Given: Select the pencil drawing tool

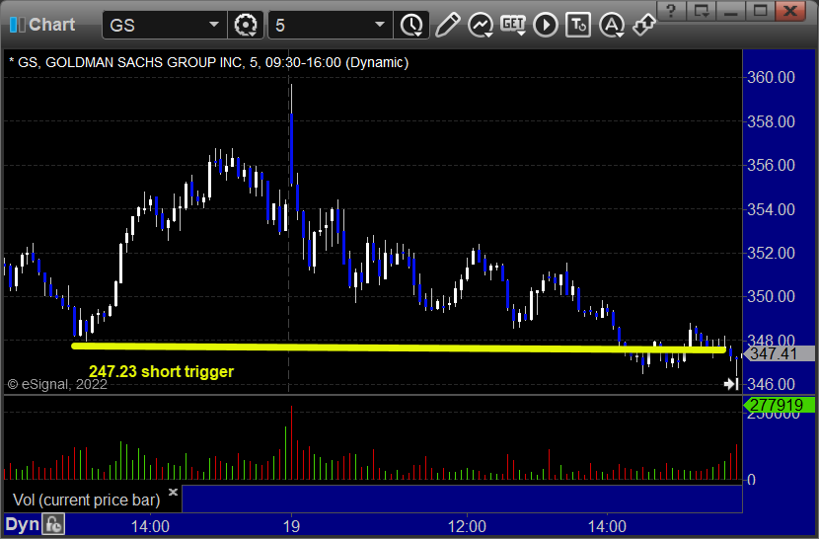Looking at the screenshot, I should pyautogui.click(x=448, y=25).
